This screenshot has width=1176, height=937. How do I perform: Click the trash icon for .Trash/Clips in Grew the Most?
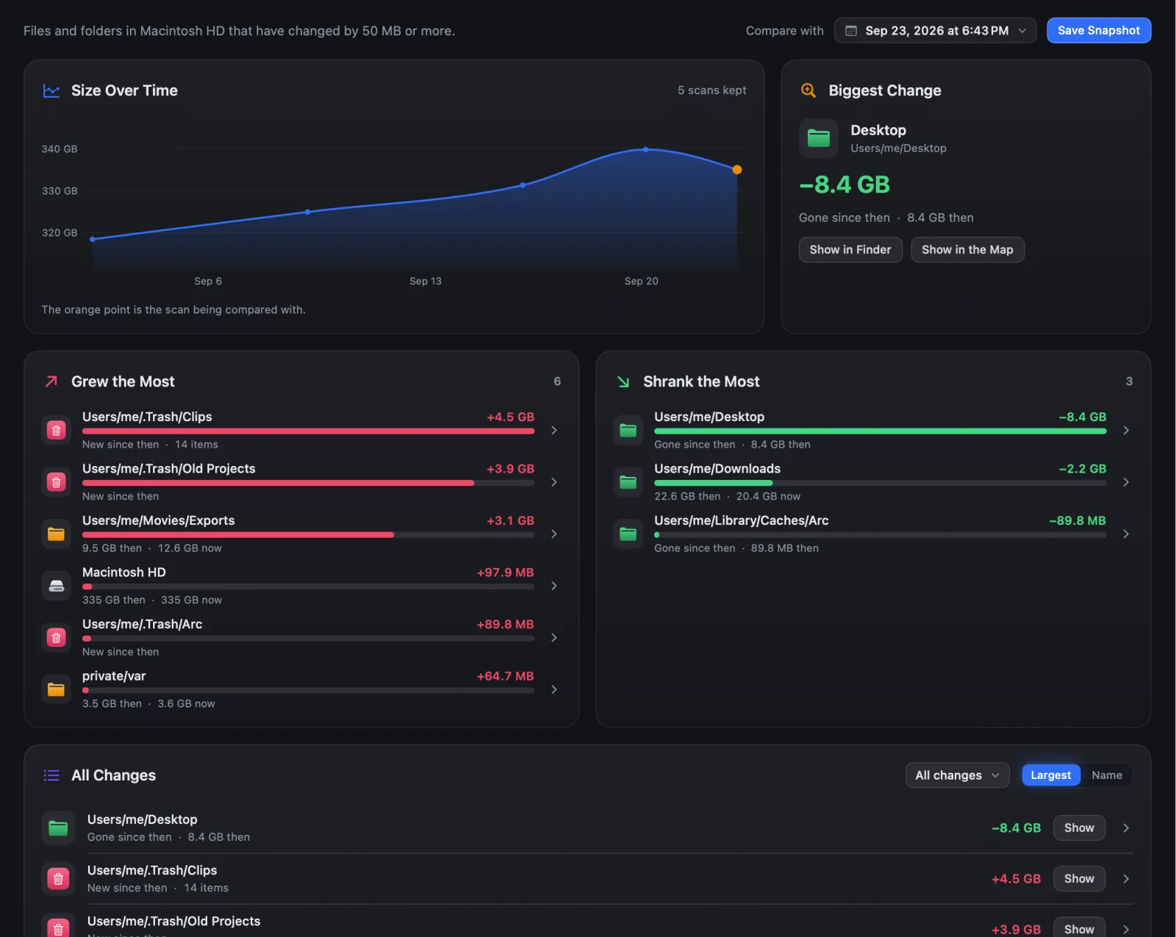coord(57,430)
